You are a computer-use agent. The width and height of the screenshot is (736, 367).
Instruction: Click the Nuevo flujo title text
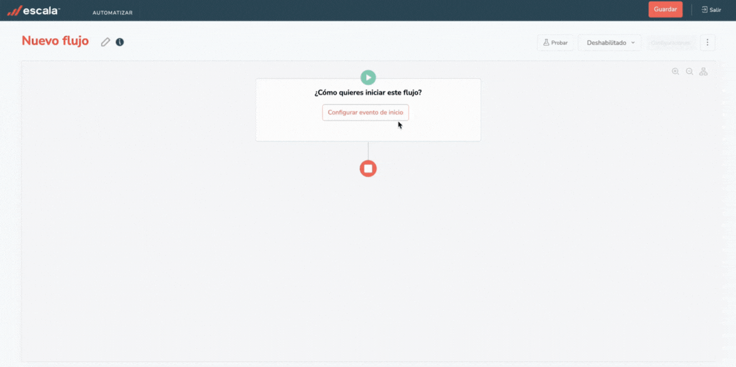pos(55,41)
